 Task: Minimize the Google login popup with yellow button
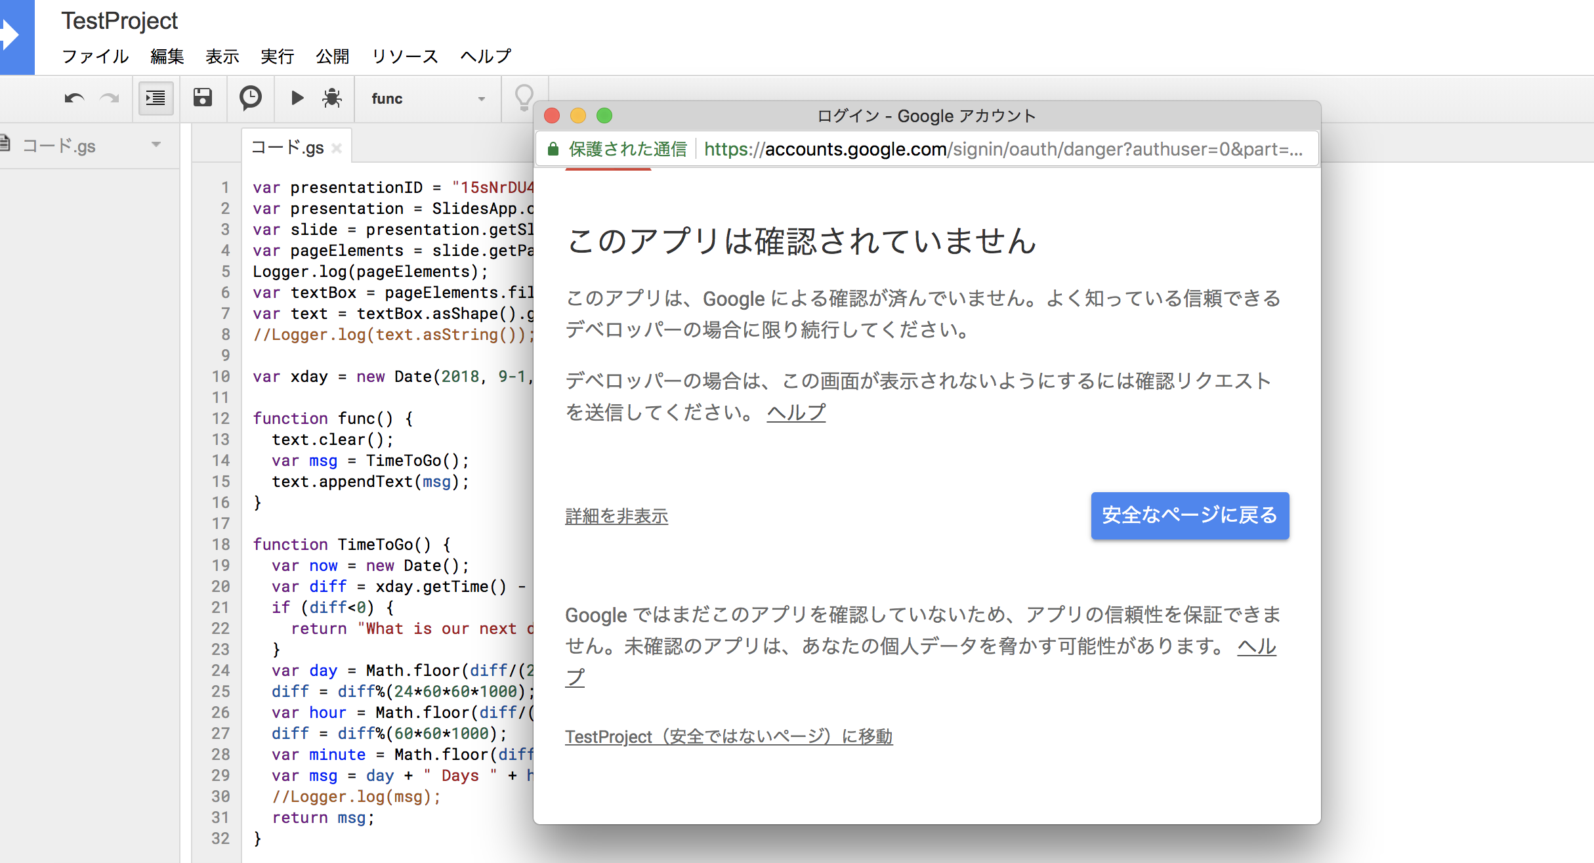pos(578,116)
